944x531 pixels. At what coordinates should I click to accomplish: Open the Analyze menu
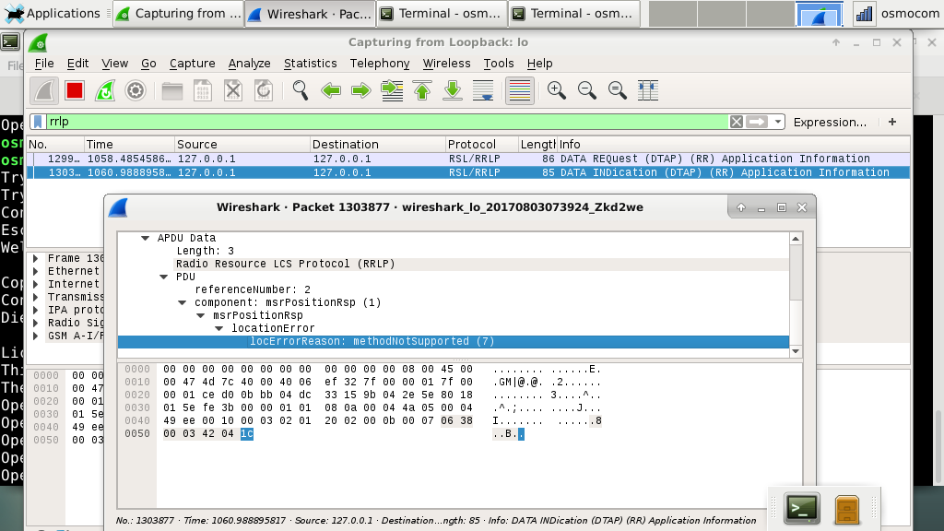249,64
